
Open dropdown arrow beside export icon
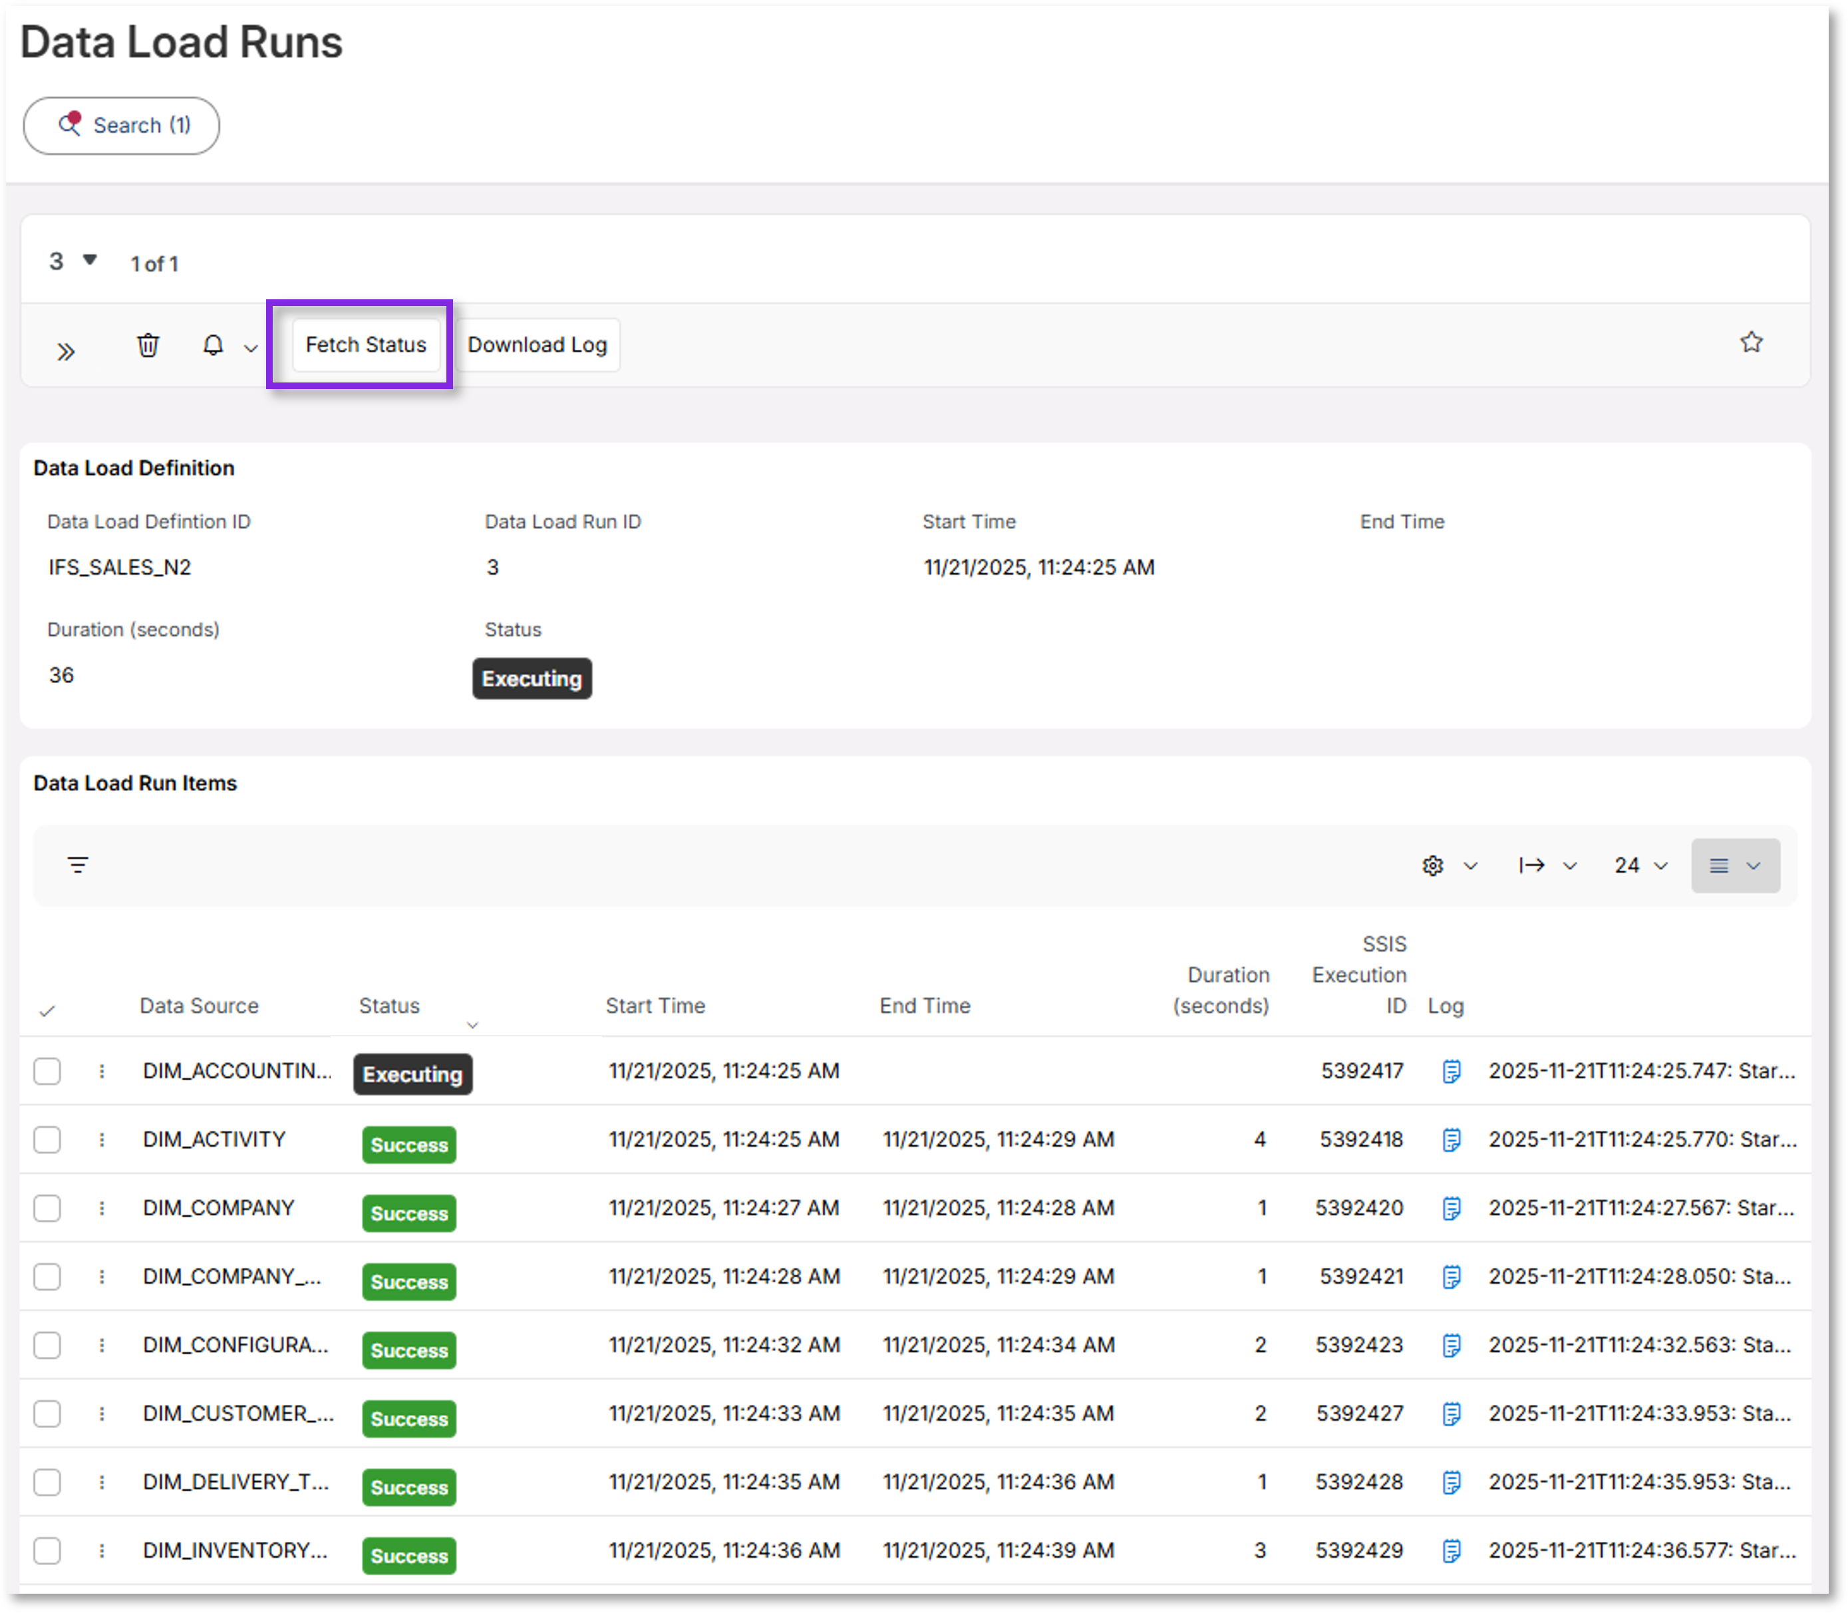[1569, 866]
